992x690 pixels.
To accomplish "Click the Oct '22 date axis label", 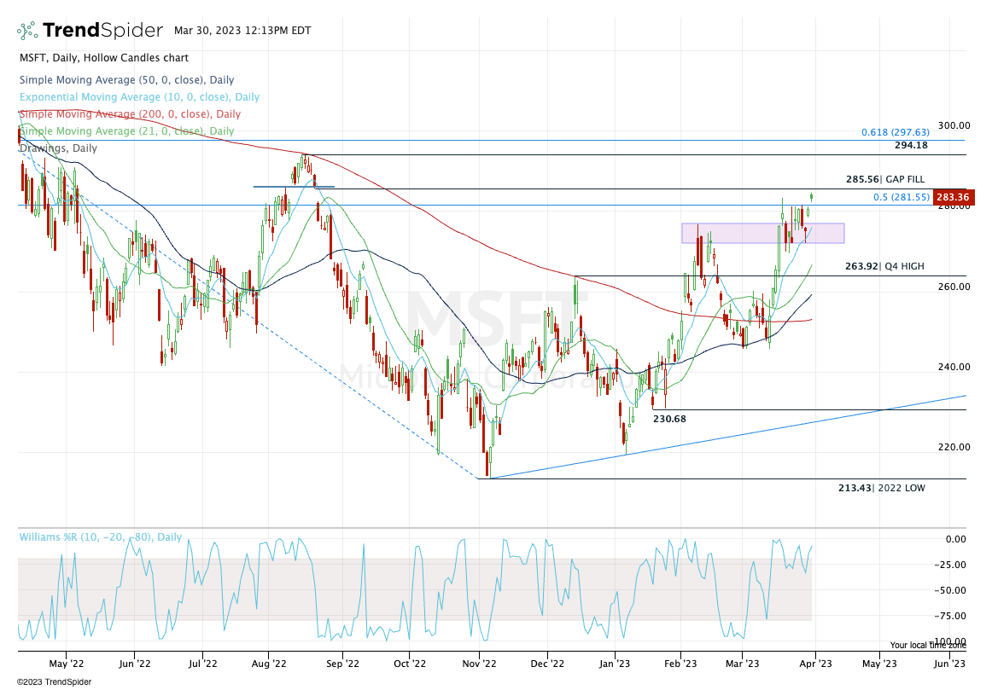I will [x=410, y=664].
